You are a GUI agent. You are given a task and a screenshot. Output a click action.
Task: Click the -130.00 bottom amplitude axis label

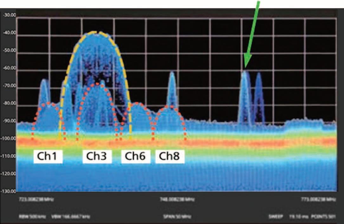click(x=9, y=191)
